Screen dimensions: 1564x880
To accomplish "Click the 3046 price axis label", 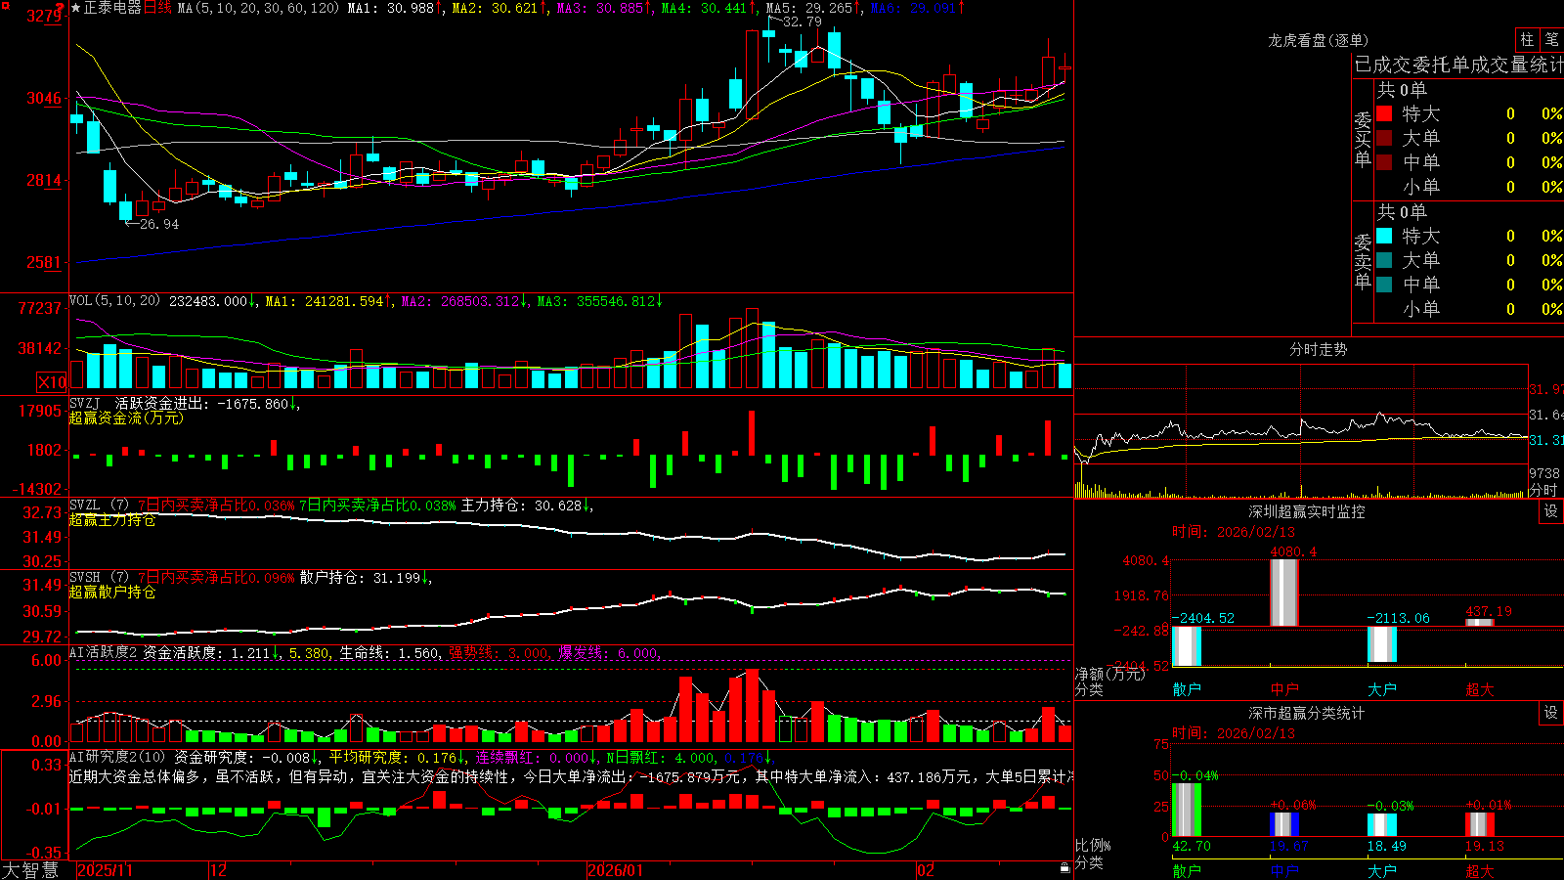I will (43, 98).
